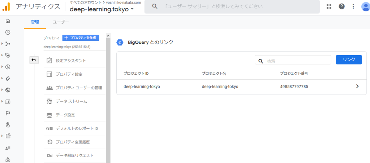Screen dimensions: 370x163
Task: Open the Custom definitions shapes icon
Action: tap(8, 159)
